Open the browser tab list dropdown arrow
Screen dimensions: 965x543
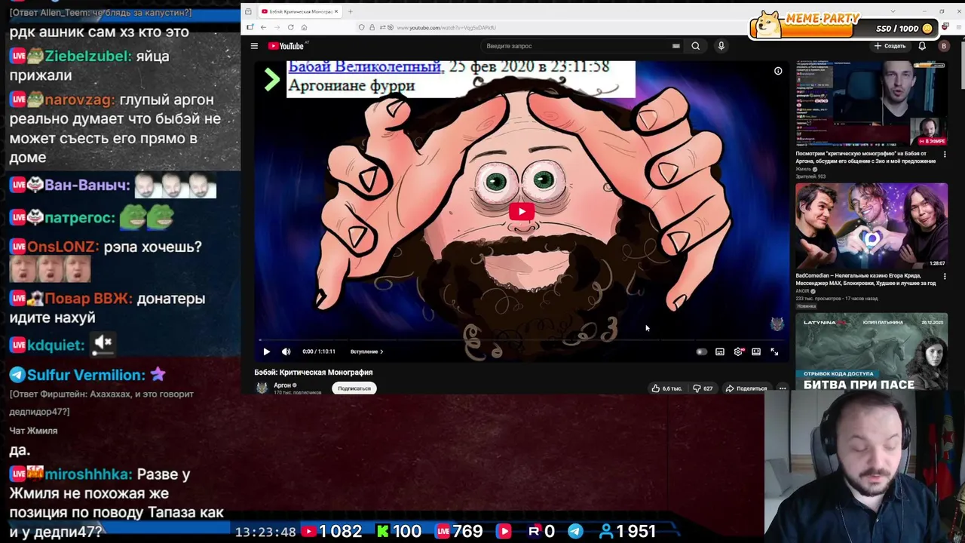[x=893, y=11]
